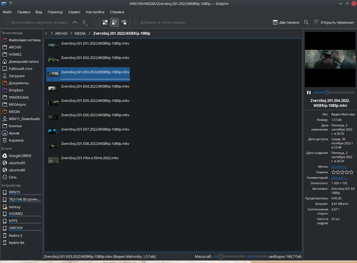Image resolution: width=357 pixels, height=263 pixels.
Task: Adjust the Масштаб zoom slider
Action: 229,256
